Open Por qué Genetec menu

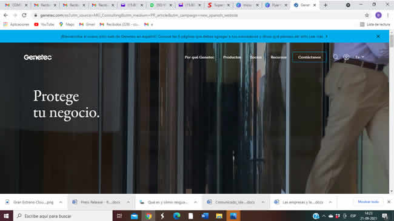[199, 58]
